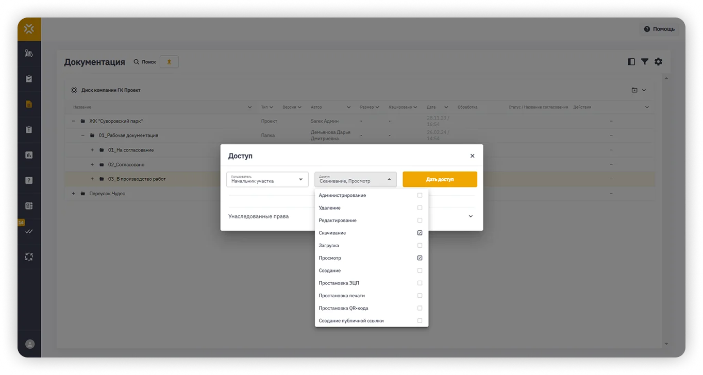
Task: Click the user profile avatar icon
Action: [30, 344]
